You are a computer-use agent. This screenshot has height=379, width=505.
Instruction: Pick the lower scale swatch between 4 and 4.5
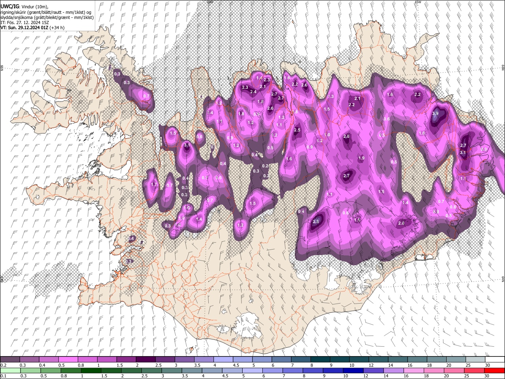click(x=211, y=370)
